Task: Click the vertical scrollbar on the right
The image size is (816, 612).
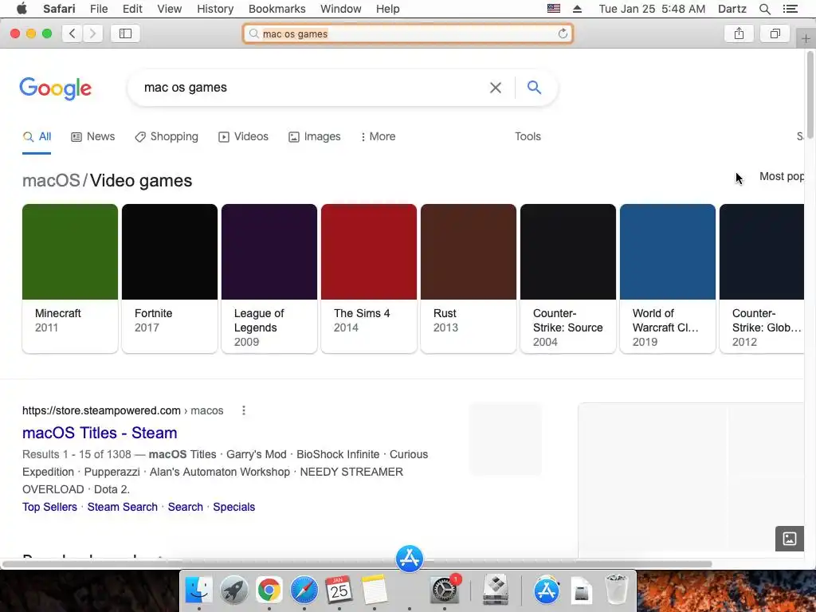Action: click(x=810, y=95)
